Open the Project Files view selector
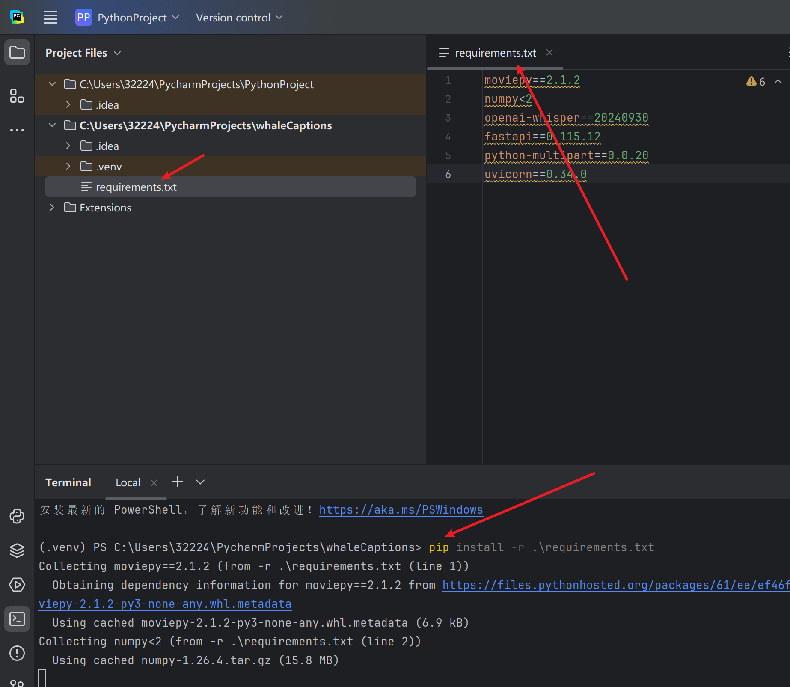Viewport: 790px width, 687px height. pos(83,53)
